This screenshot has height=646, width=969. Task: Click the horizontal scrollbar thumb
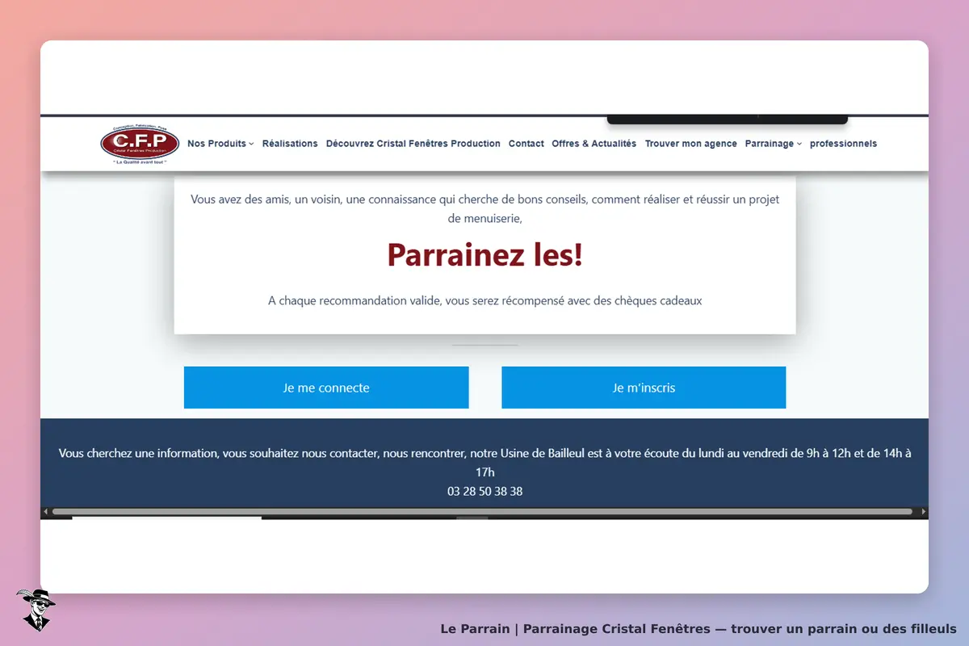482,511
